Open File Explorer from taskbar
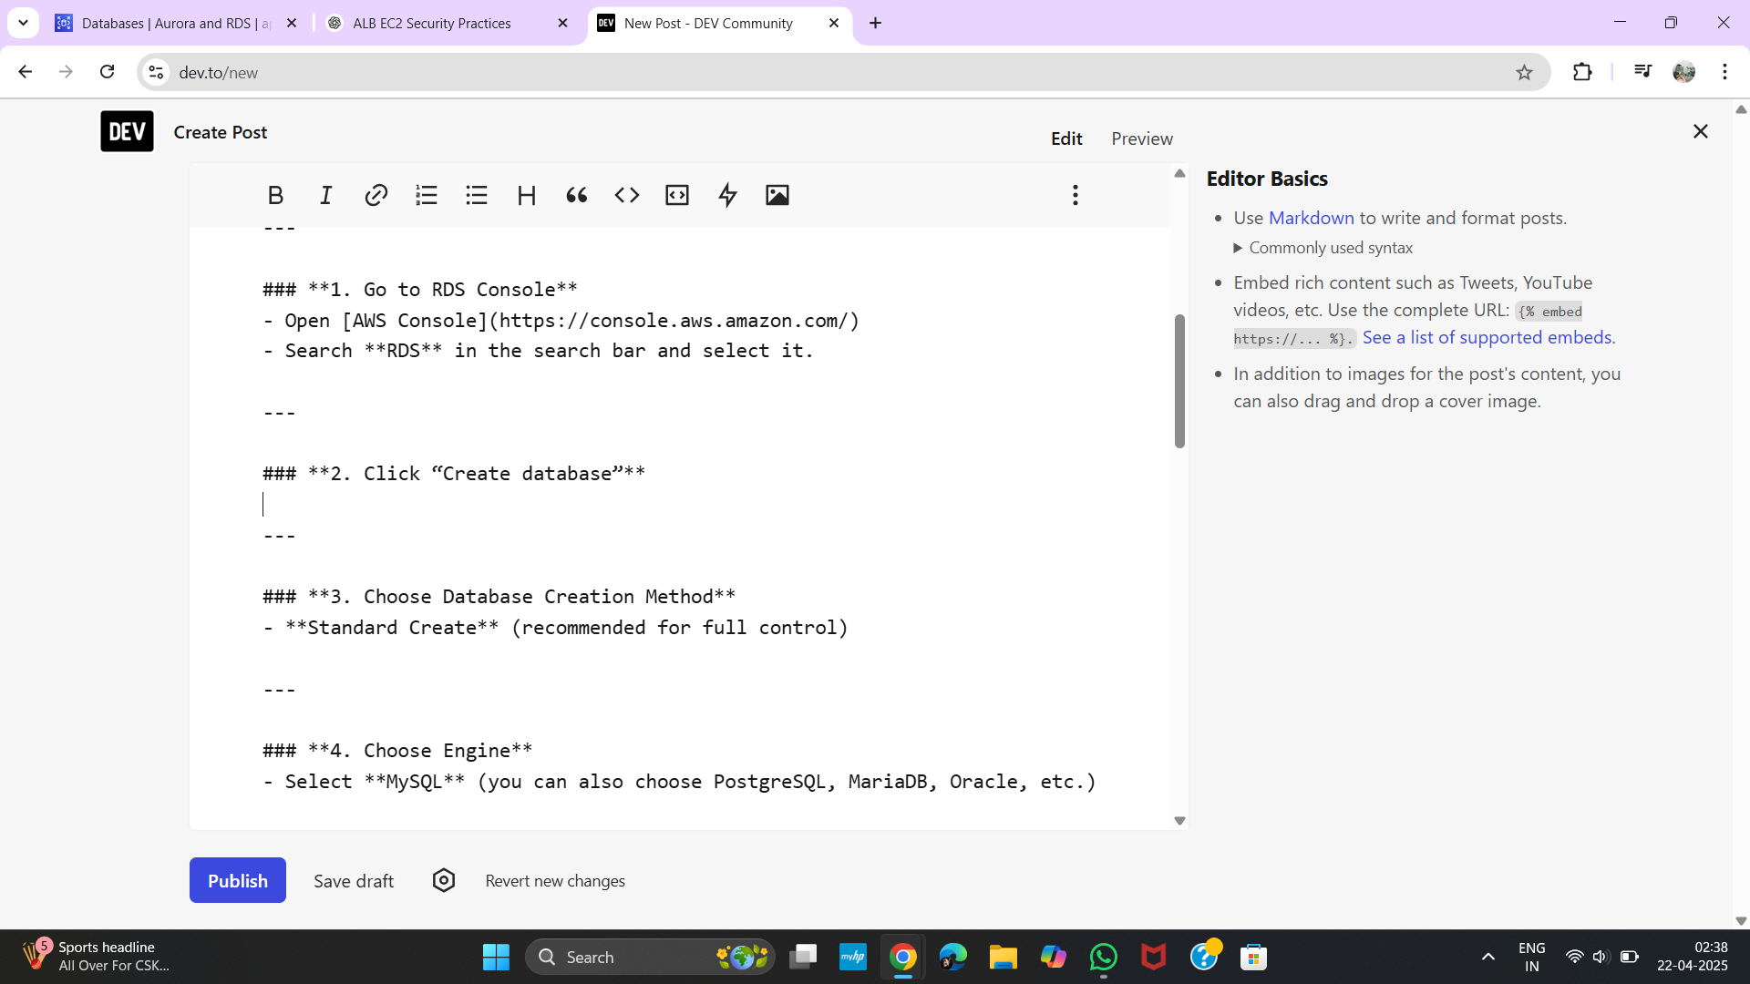The height and width of the screenshot is (984, 1750). pos(1003,957)
